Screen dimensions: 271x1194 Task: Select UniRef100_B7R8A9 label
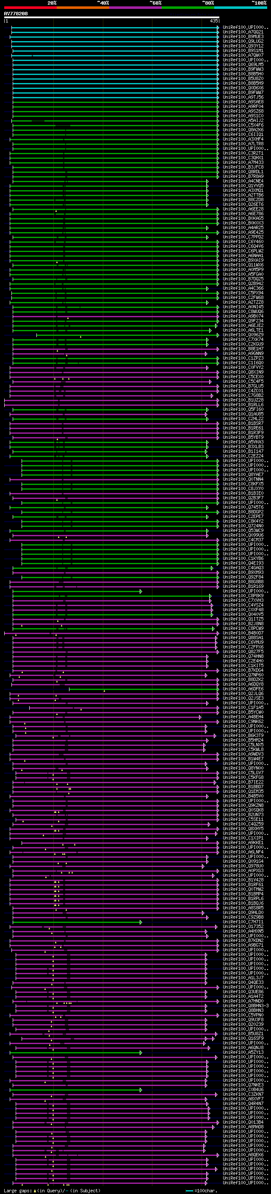(x=243, y=176)
